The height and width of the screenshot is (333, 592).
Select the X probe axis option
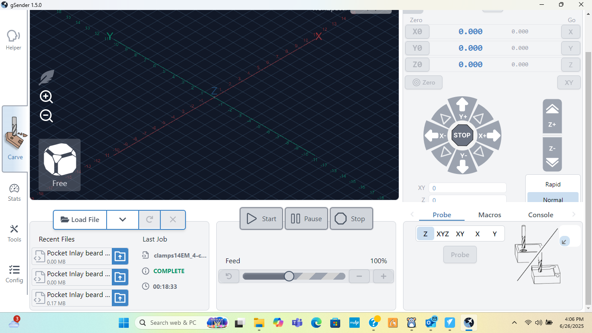pyautogui.click(x=477, y=233)
